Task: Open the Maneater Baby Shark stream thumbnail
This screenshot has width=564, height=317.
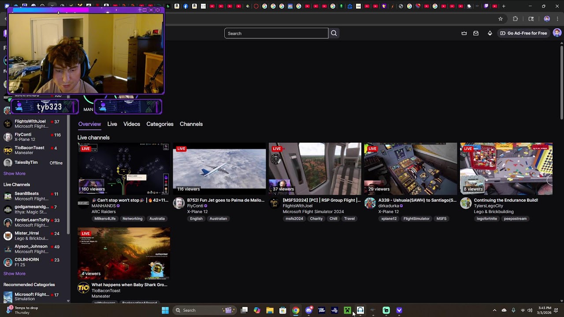Action: (x=123, y=254)
